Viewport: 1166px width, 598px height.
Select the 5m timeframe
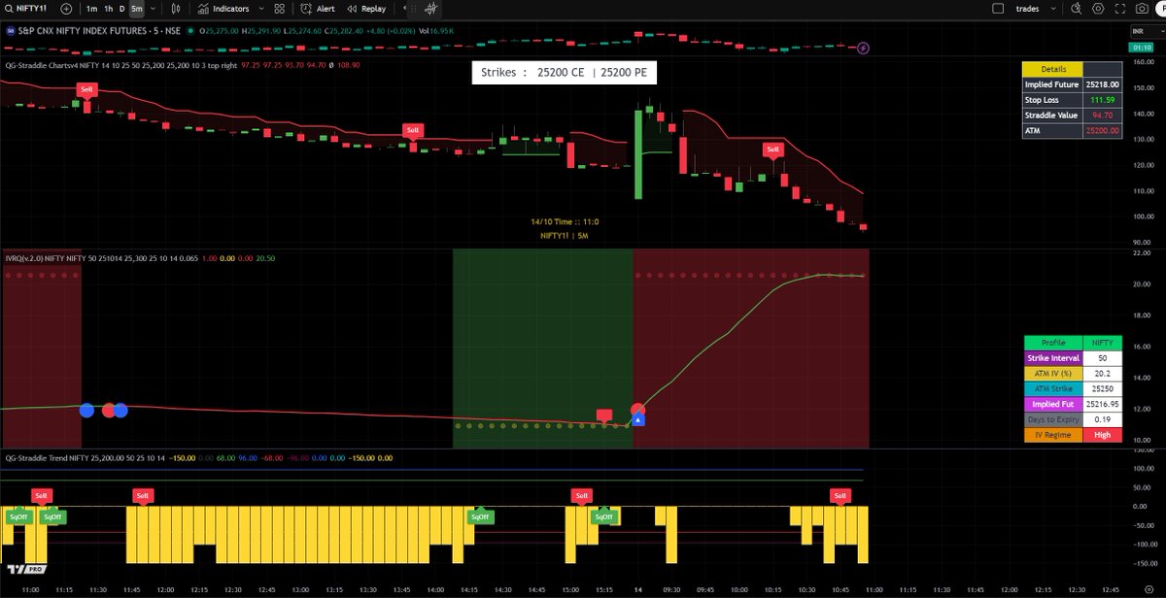[x=137, y=9]
